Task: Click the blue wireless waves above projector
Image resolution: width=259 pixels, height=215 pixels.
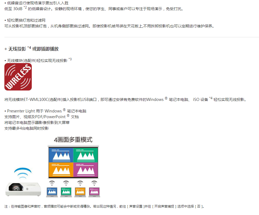Action: point(23,173)
